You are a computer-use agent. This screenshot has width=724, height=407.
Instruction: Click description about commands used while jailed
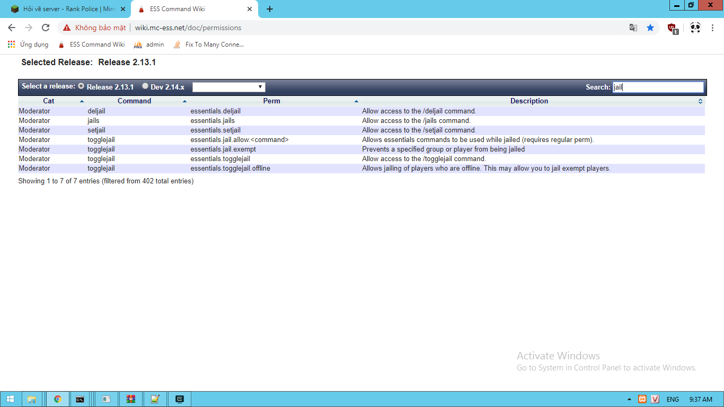(478, 140)
